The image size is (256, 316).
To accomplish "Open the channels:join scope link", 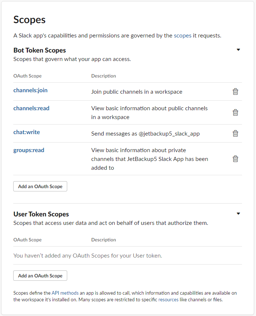I will (30, 90).
